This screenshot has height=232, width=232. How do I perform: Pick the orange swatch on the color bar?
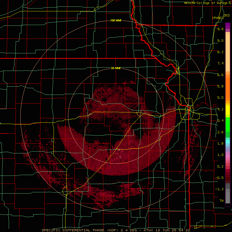pyautogui.click(x=228, y=89)
